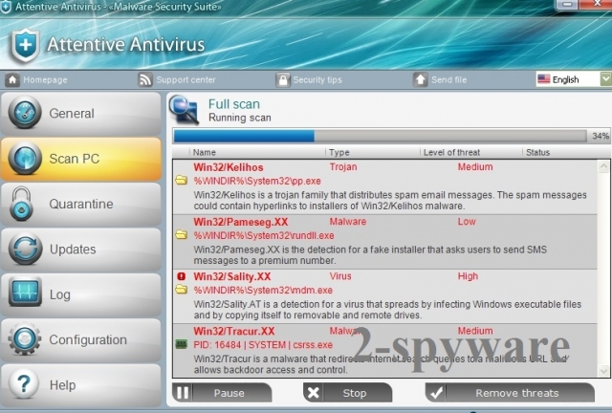Open the Configuration section

[80, 340]
